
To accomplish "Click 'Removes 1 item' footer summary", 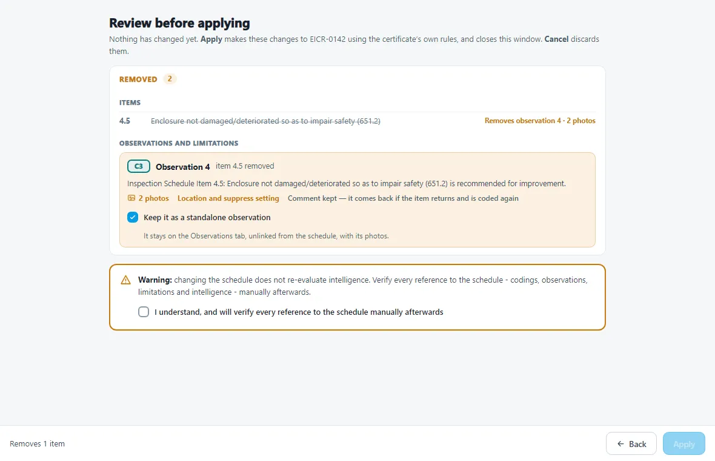I will (x=38, y=443).
